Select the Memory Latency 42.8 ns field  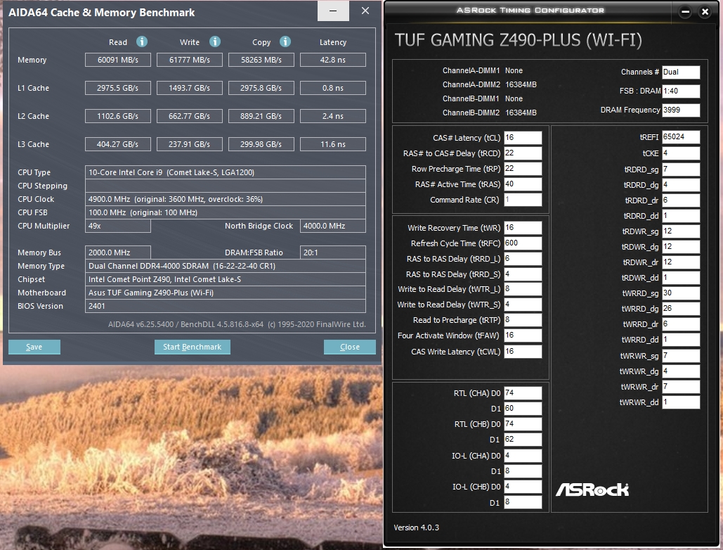[333, 60]
